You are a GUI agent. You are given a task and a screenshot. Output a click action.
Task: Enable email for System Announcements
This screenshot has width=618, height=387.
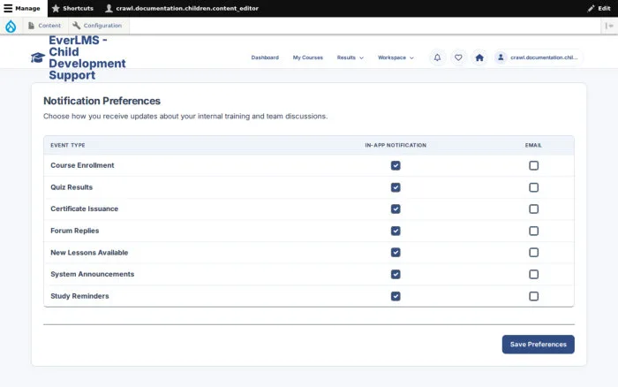click(533, 274)
